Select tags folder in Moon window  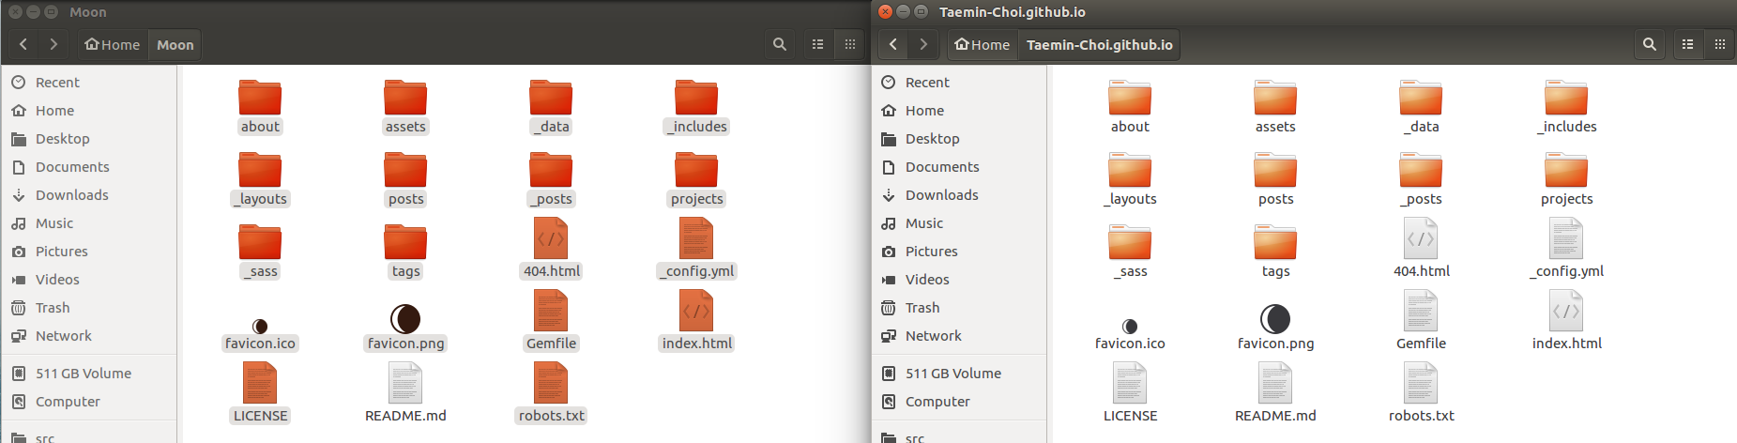(x=405, y=252)
